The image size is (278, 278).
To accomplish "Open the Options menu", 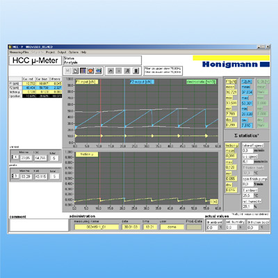I will 74,52.
